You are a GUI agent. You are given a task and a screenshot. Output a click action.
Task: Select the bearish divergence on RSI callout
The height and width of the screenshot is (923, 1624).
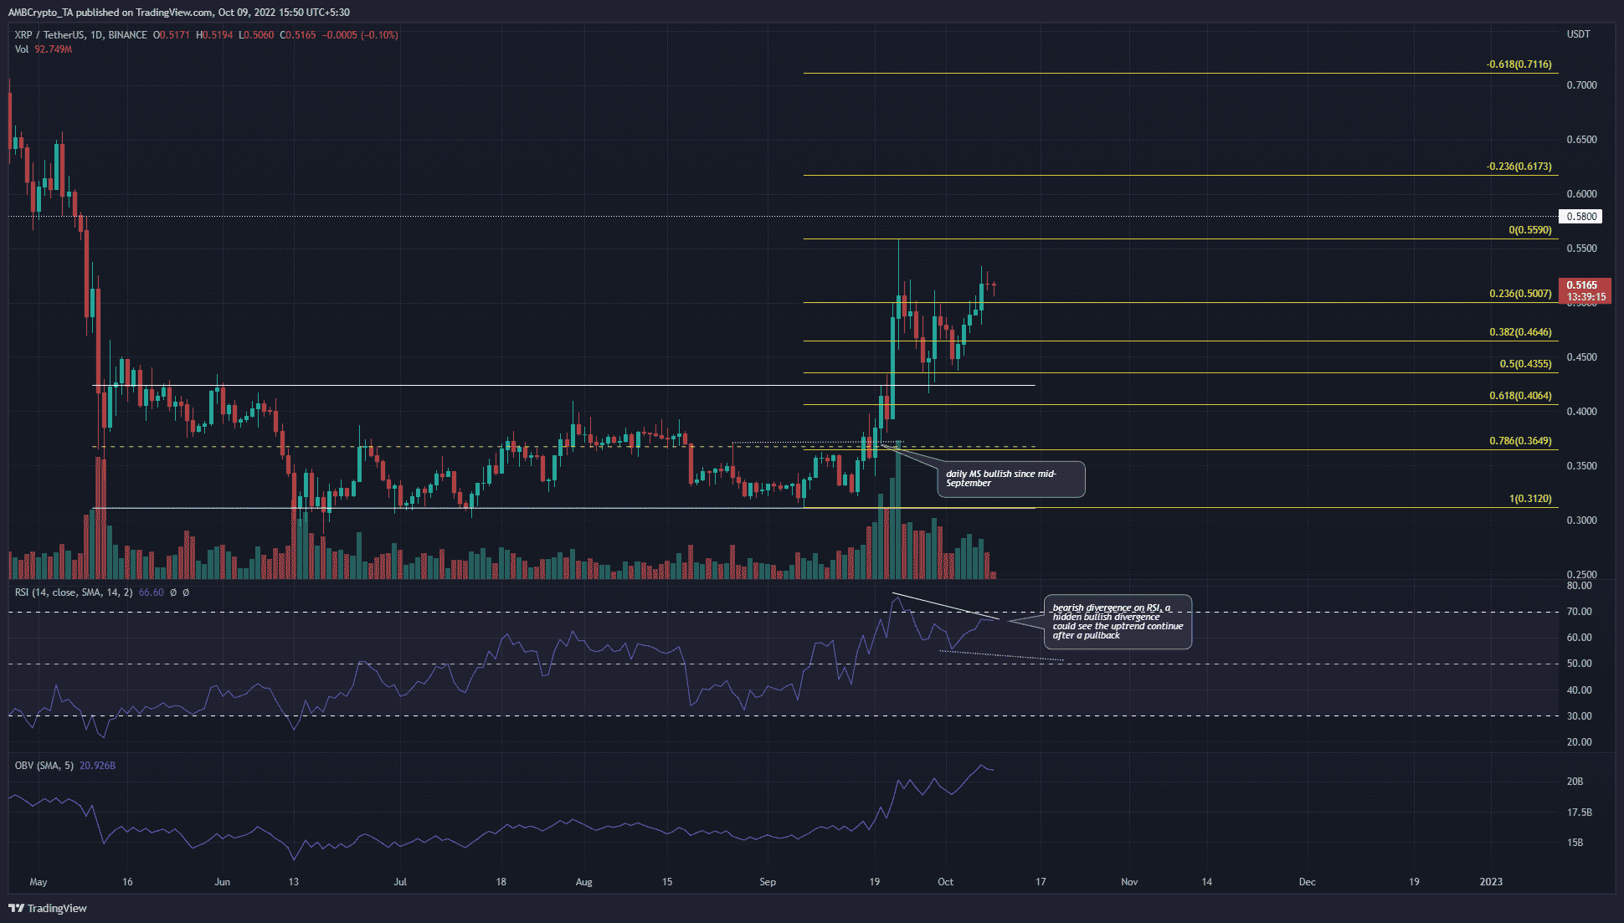click(x=1118, y=622)
